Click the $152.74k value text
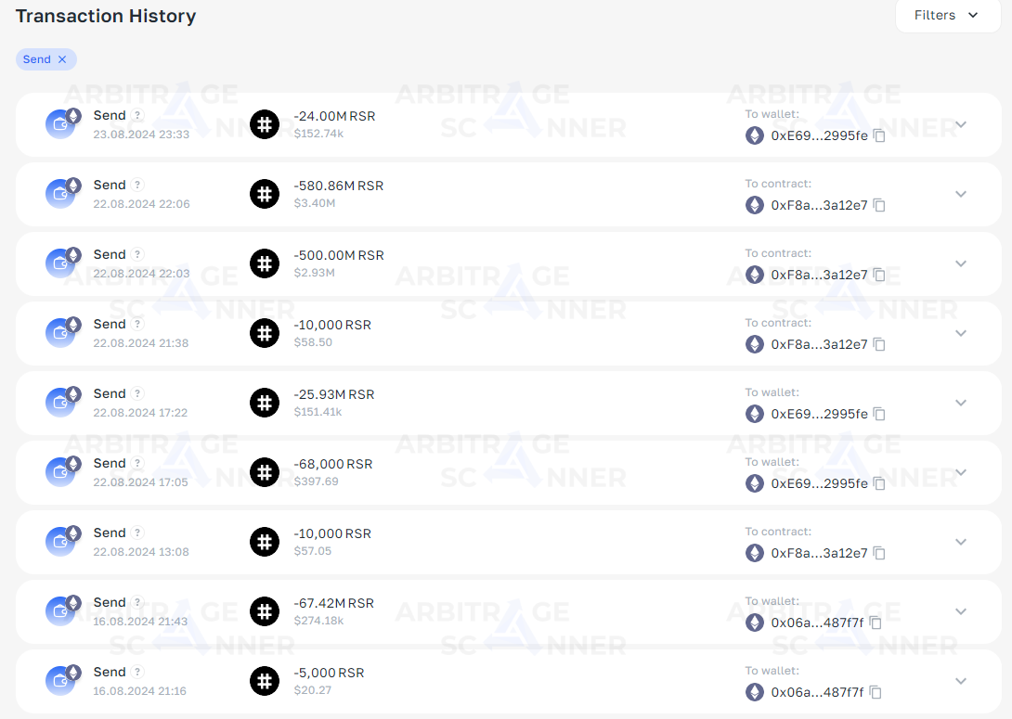The image size is (1012, 719). 318,134
